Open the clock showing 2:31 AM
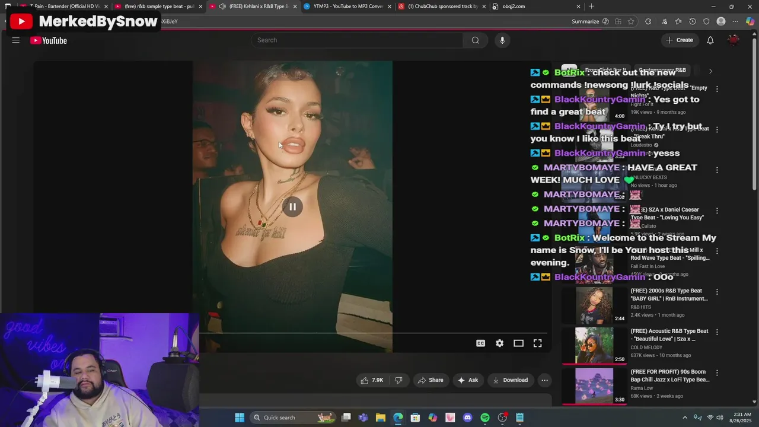Image resolution: width=759 pixels, height=427 pixels. click(741, 418)
